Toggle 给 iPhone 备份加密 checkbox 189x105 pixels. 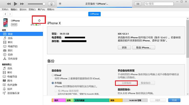(x=56, y=91)
